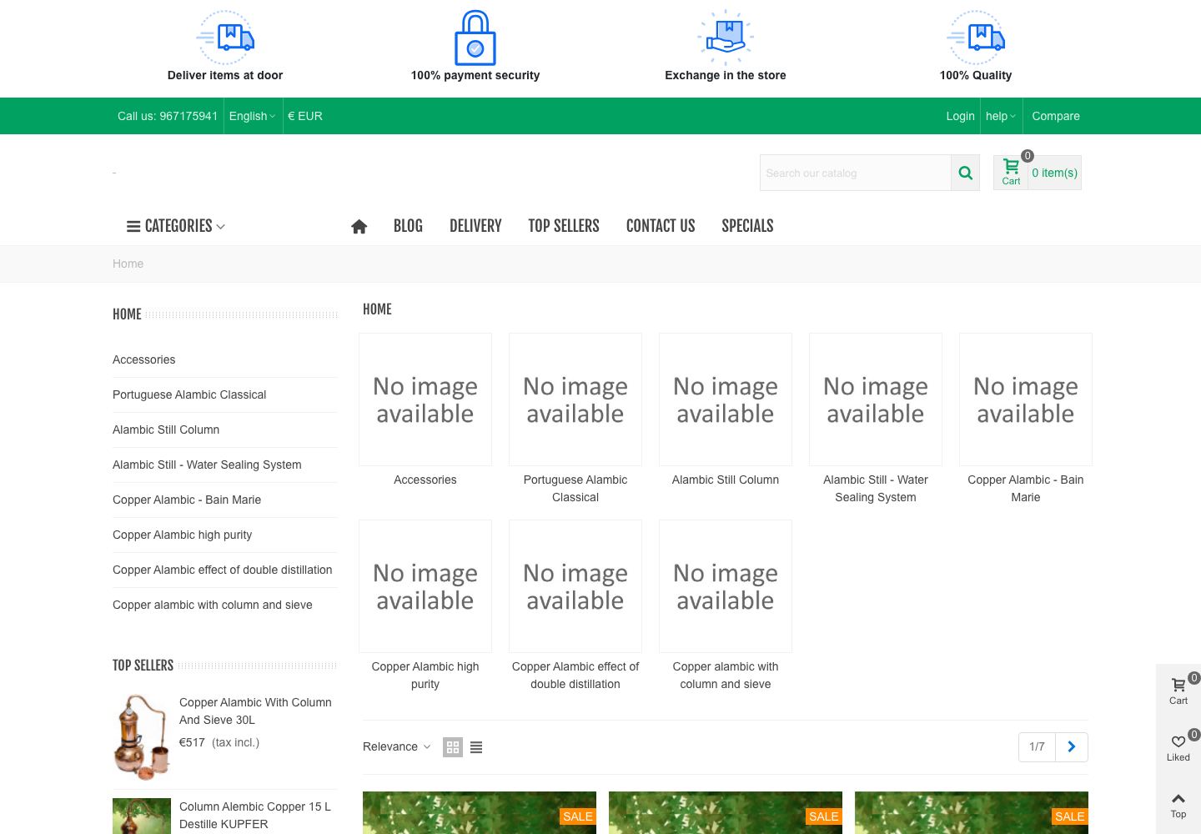Open the Relevance sort dropdown

(x=397, y=746)
